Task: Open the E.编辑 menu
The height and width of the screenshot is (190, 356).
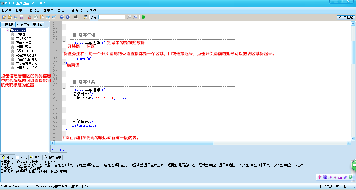Action: pyautogui.click(x=21, y=10)
